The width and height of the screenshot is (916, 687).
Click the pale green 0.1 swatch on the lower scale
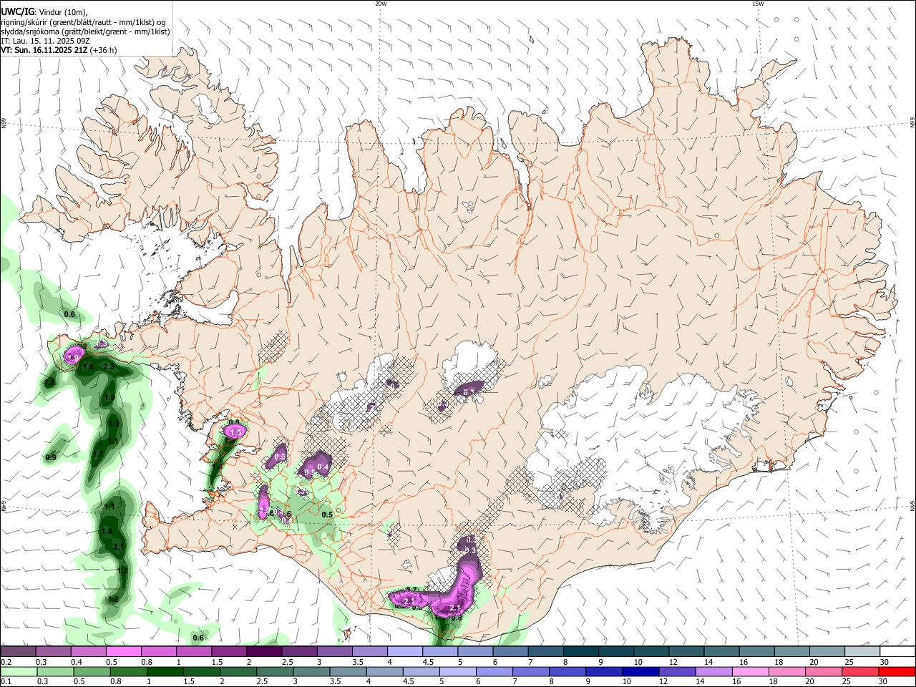coord(18,671)
